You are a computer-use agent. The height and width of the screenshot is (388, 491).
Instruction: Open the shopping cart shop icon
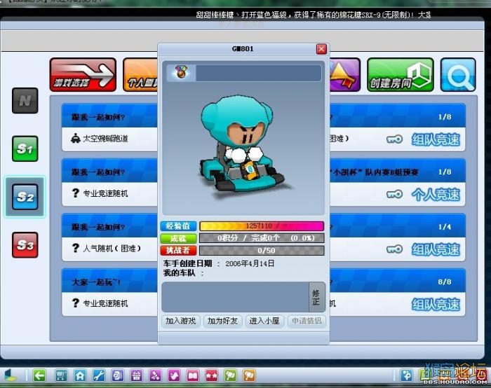[61, 375]
